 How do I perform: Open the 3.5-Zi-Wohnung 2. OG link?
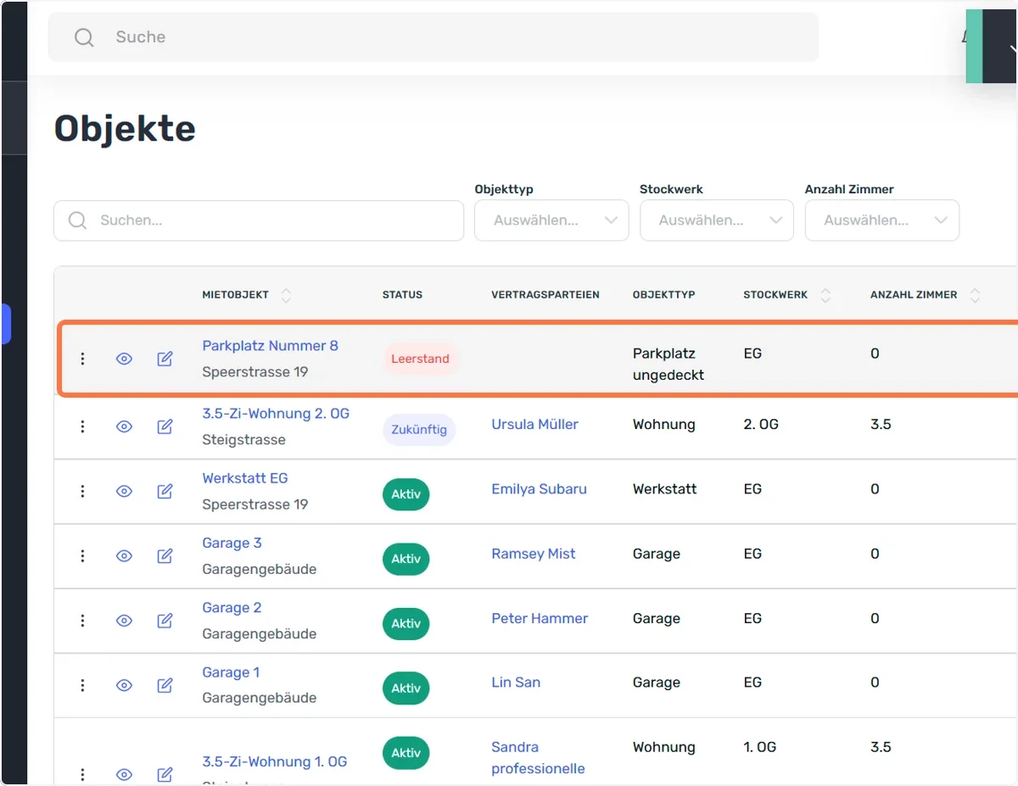(x=276, y=414)
